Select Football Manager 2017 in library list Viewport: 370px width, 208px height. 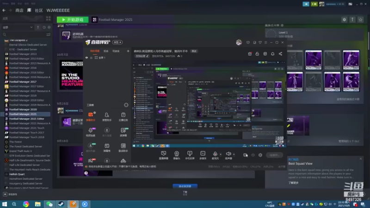point(23,82)
